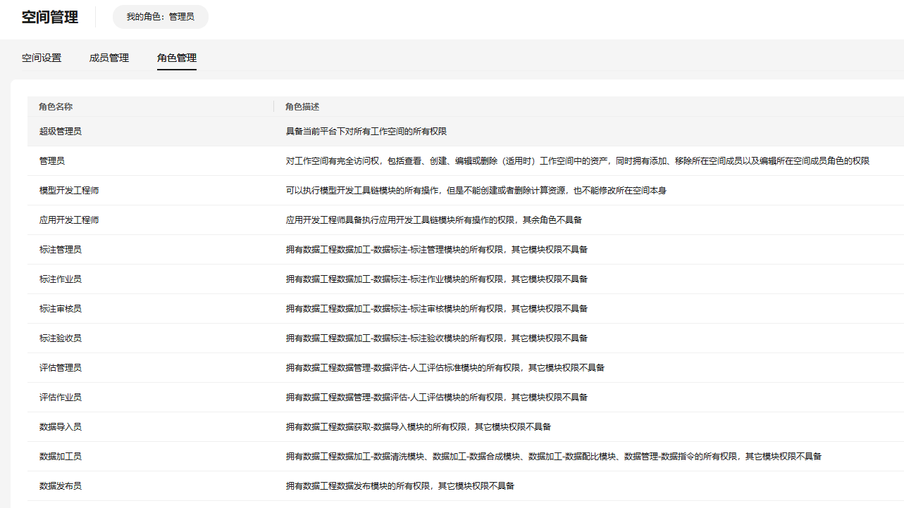Click the 超级管理员 description about 所有工作空间
The width and height of the screenshot is (904, 508).
click(366, 132)
